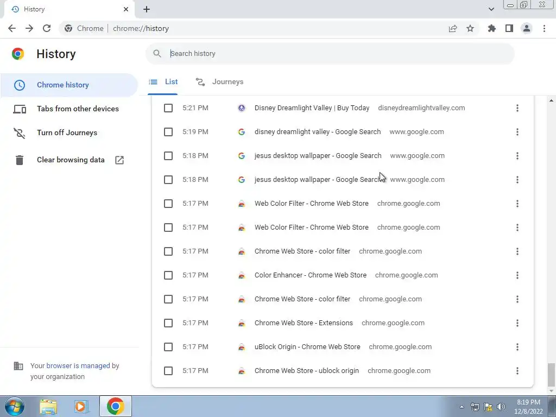This screenshot has height=417, width=556.
Task: Open disney dreamlight valley - Google Search link
Action: (317, 132)
